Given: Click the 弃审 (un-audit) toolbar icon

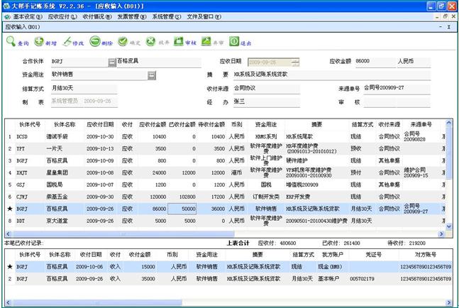Looking at the screenshot, I should click(206, 41).
